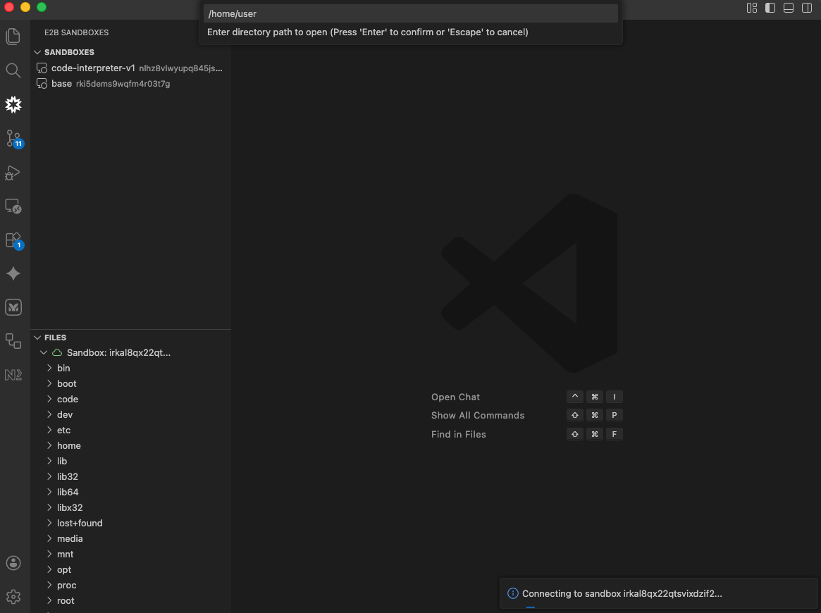The image size is (821, 613).
Task: Toggle the Primary Side Bar visibility
Action: (x=770, y=7)
